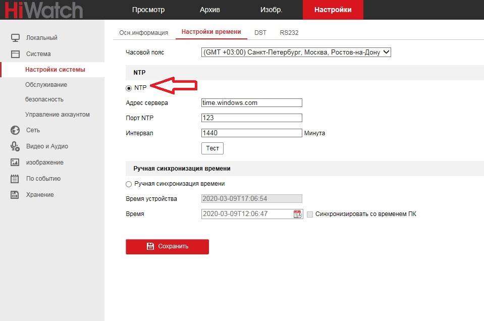Enable sync with PC time checkbox

pyautogui.click(x=310, y=214)
